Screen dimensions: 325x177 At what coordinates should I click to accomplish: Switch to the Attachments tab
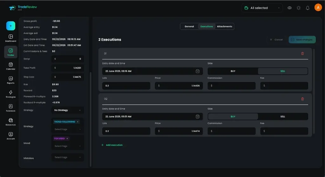(x=224, y=27)
